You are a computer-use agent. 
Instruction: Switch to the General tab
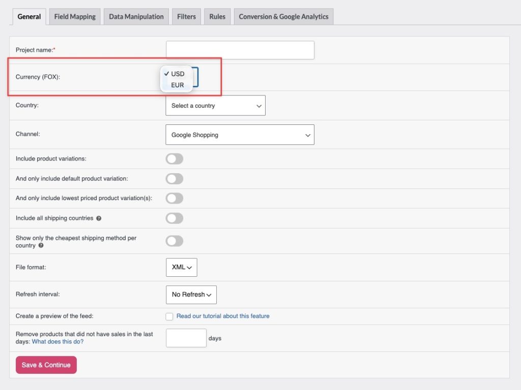[x=29, y=17]
